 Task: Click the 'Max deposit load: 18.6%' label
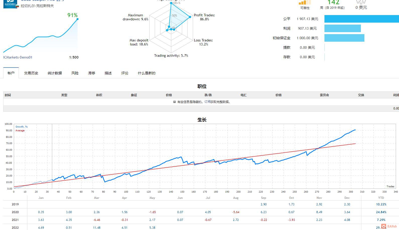click(x=139, y=42)
